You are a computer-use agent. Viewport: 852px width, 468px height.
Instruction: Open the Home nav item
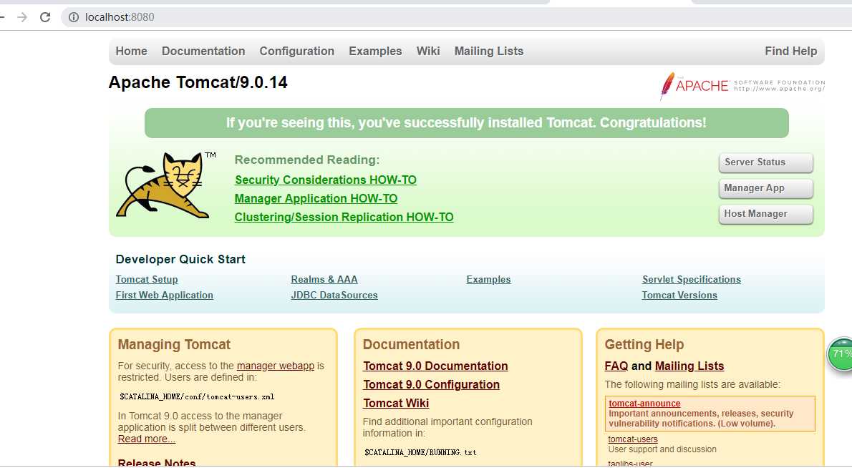coord(132,51)
